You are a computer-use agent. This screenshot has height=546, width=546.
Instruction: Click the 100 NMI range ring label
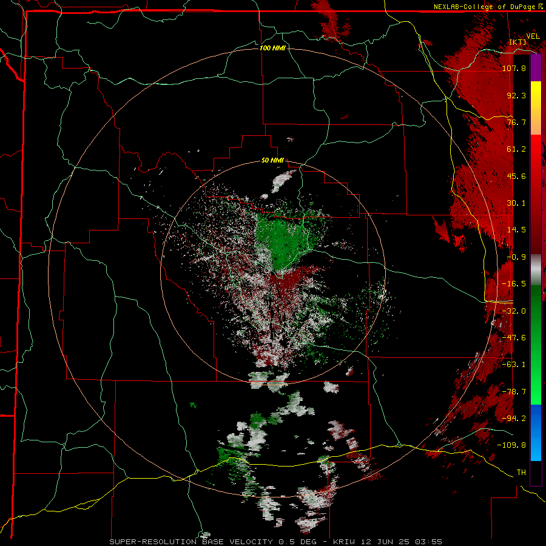[272, 48]
